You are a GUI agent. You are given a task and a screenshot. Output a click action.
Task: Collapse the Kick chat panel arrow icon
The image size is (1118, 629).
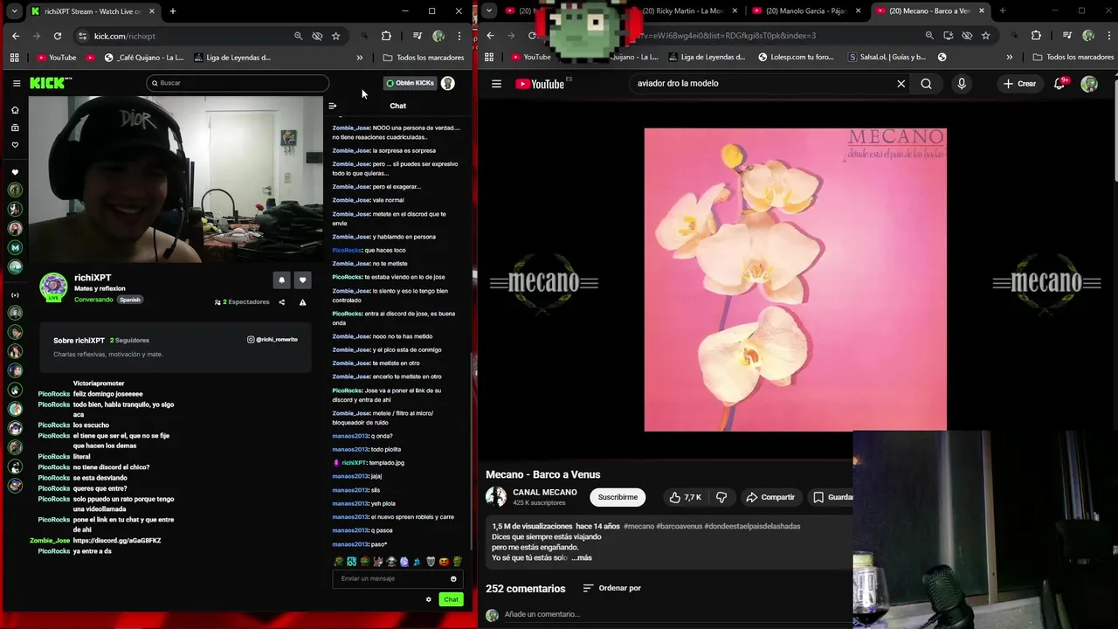point(332,106)
